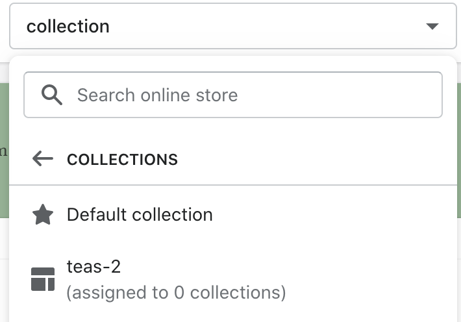461x322 pixels.
Task: Click the star icon beside Default collection
Action: click(x=43, y=215)
